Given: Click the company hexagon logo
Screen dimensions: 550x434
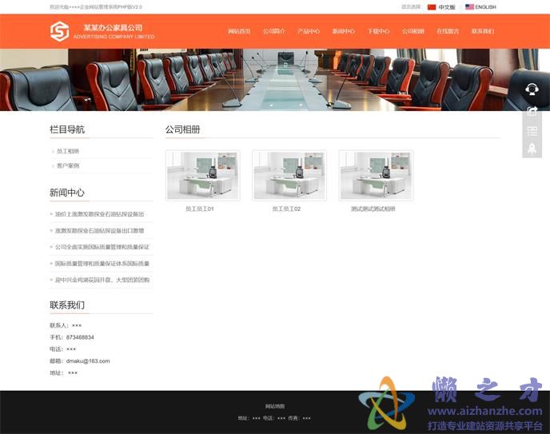Looking at the screenshot, I should 59,31.
